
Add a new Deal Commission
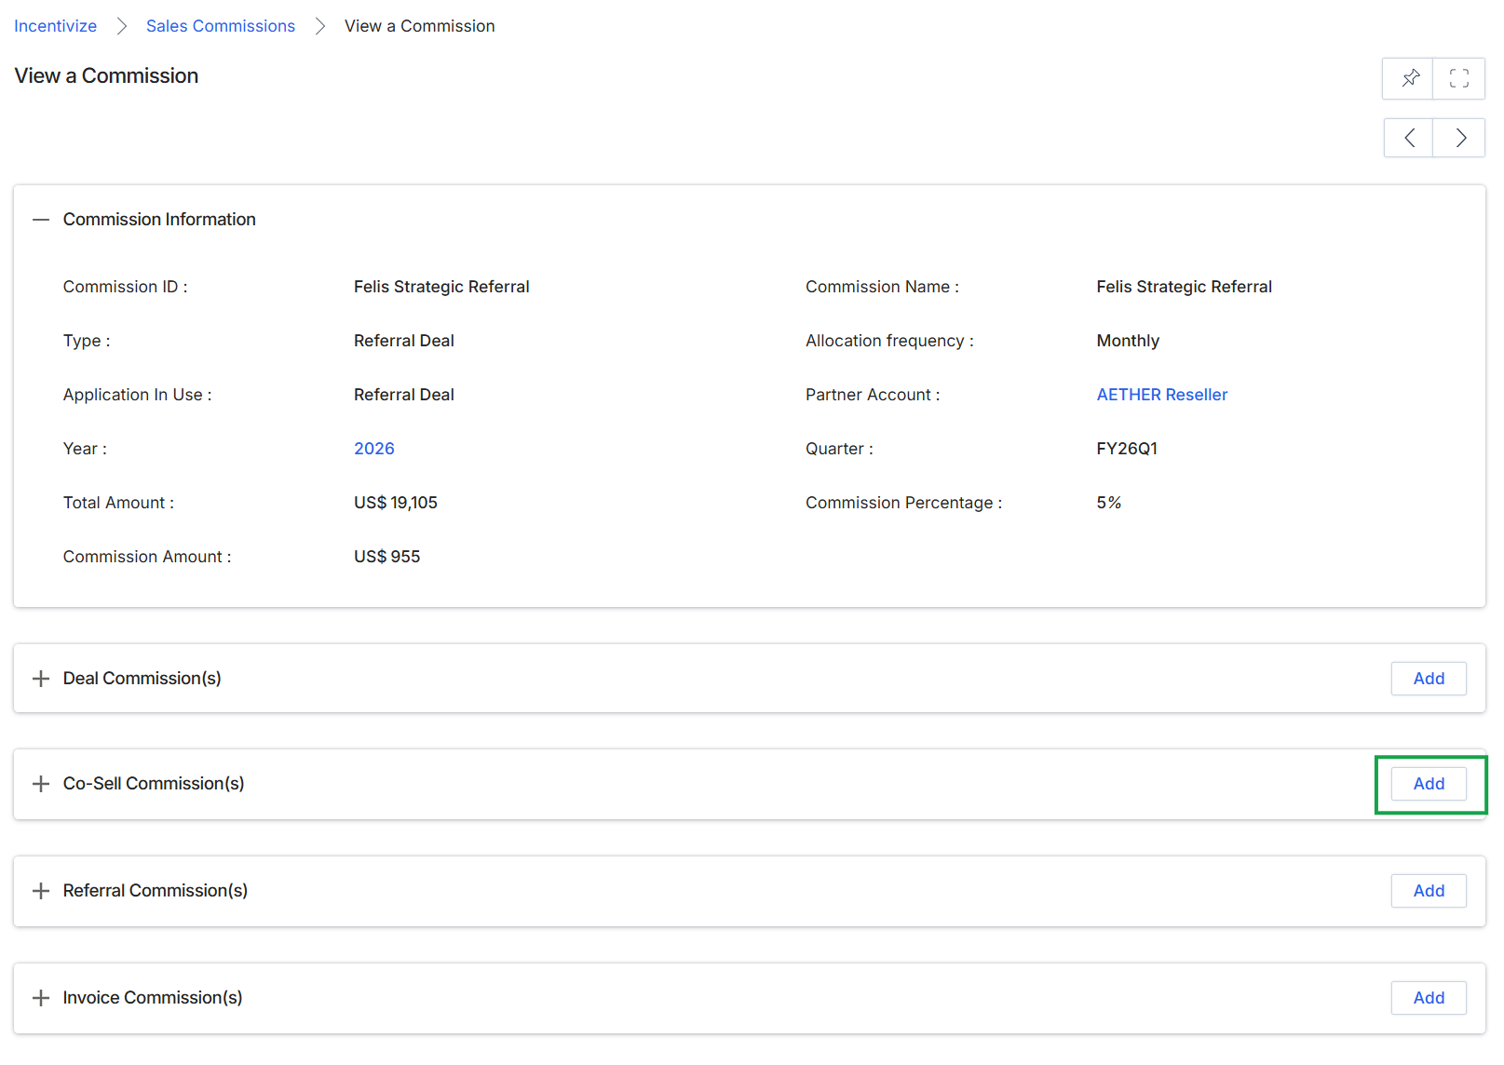(x=1429, y=679)
